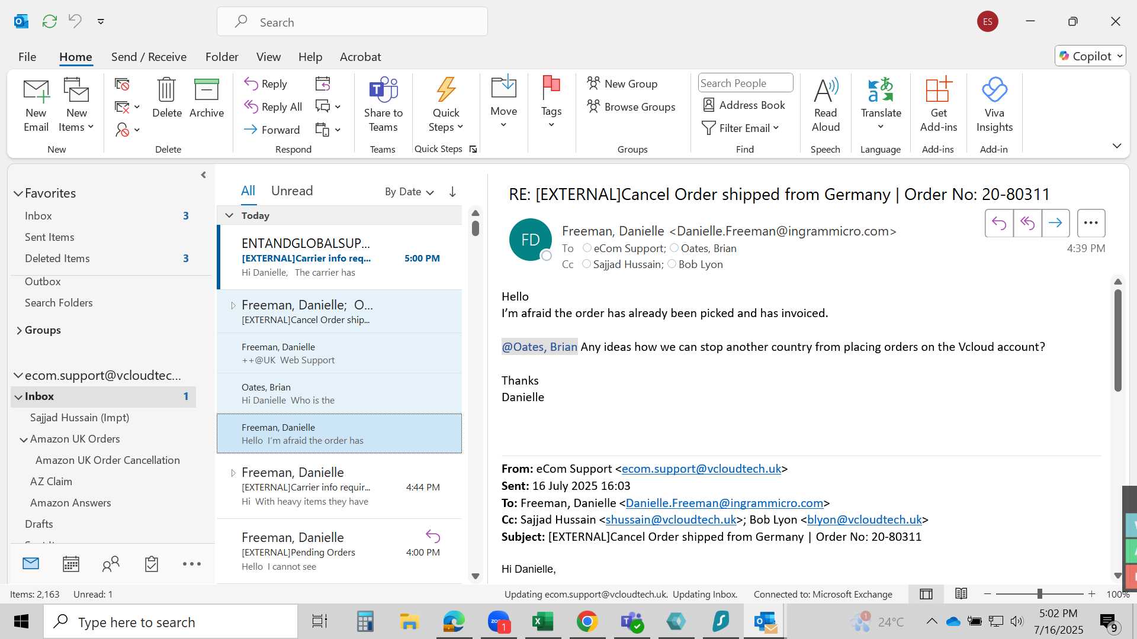Switch to Calendar view

tap(71, 564)
